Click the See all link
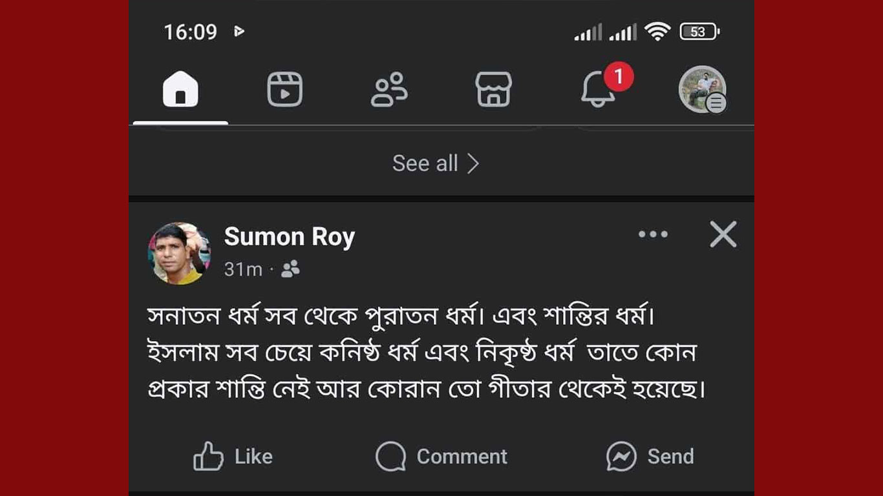This screenshot has height=496, width=883. click(425, 163)
